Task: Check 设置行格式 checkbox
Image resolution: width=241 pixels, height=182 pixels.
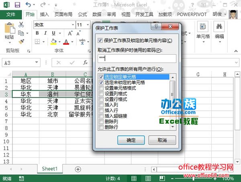Action: 101,99
